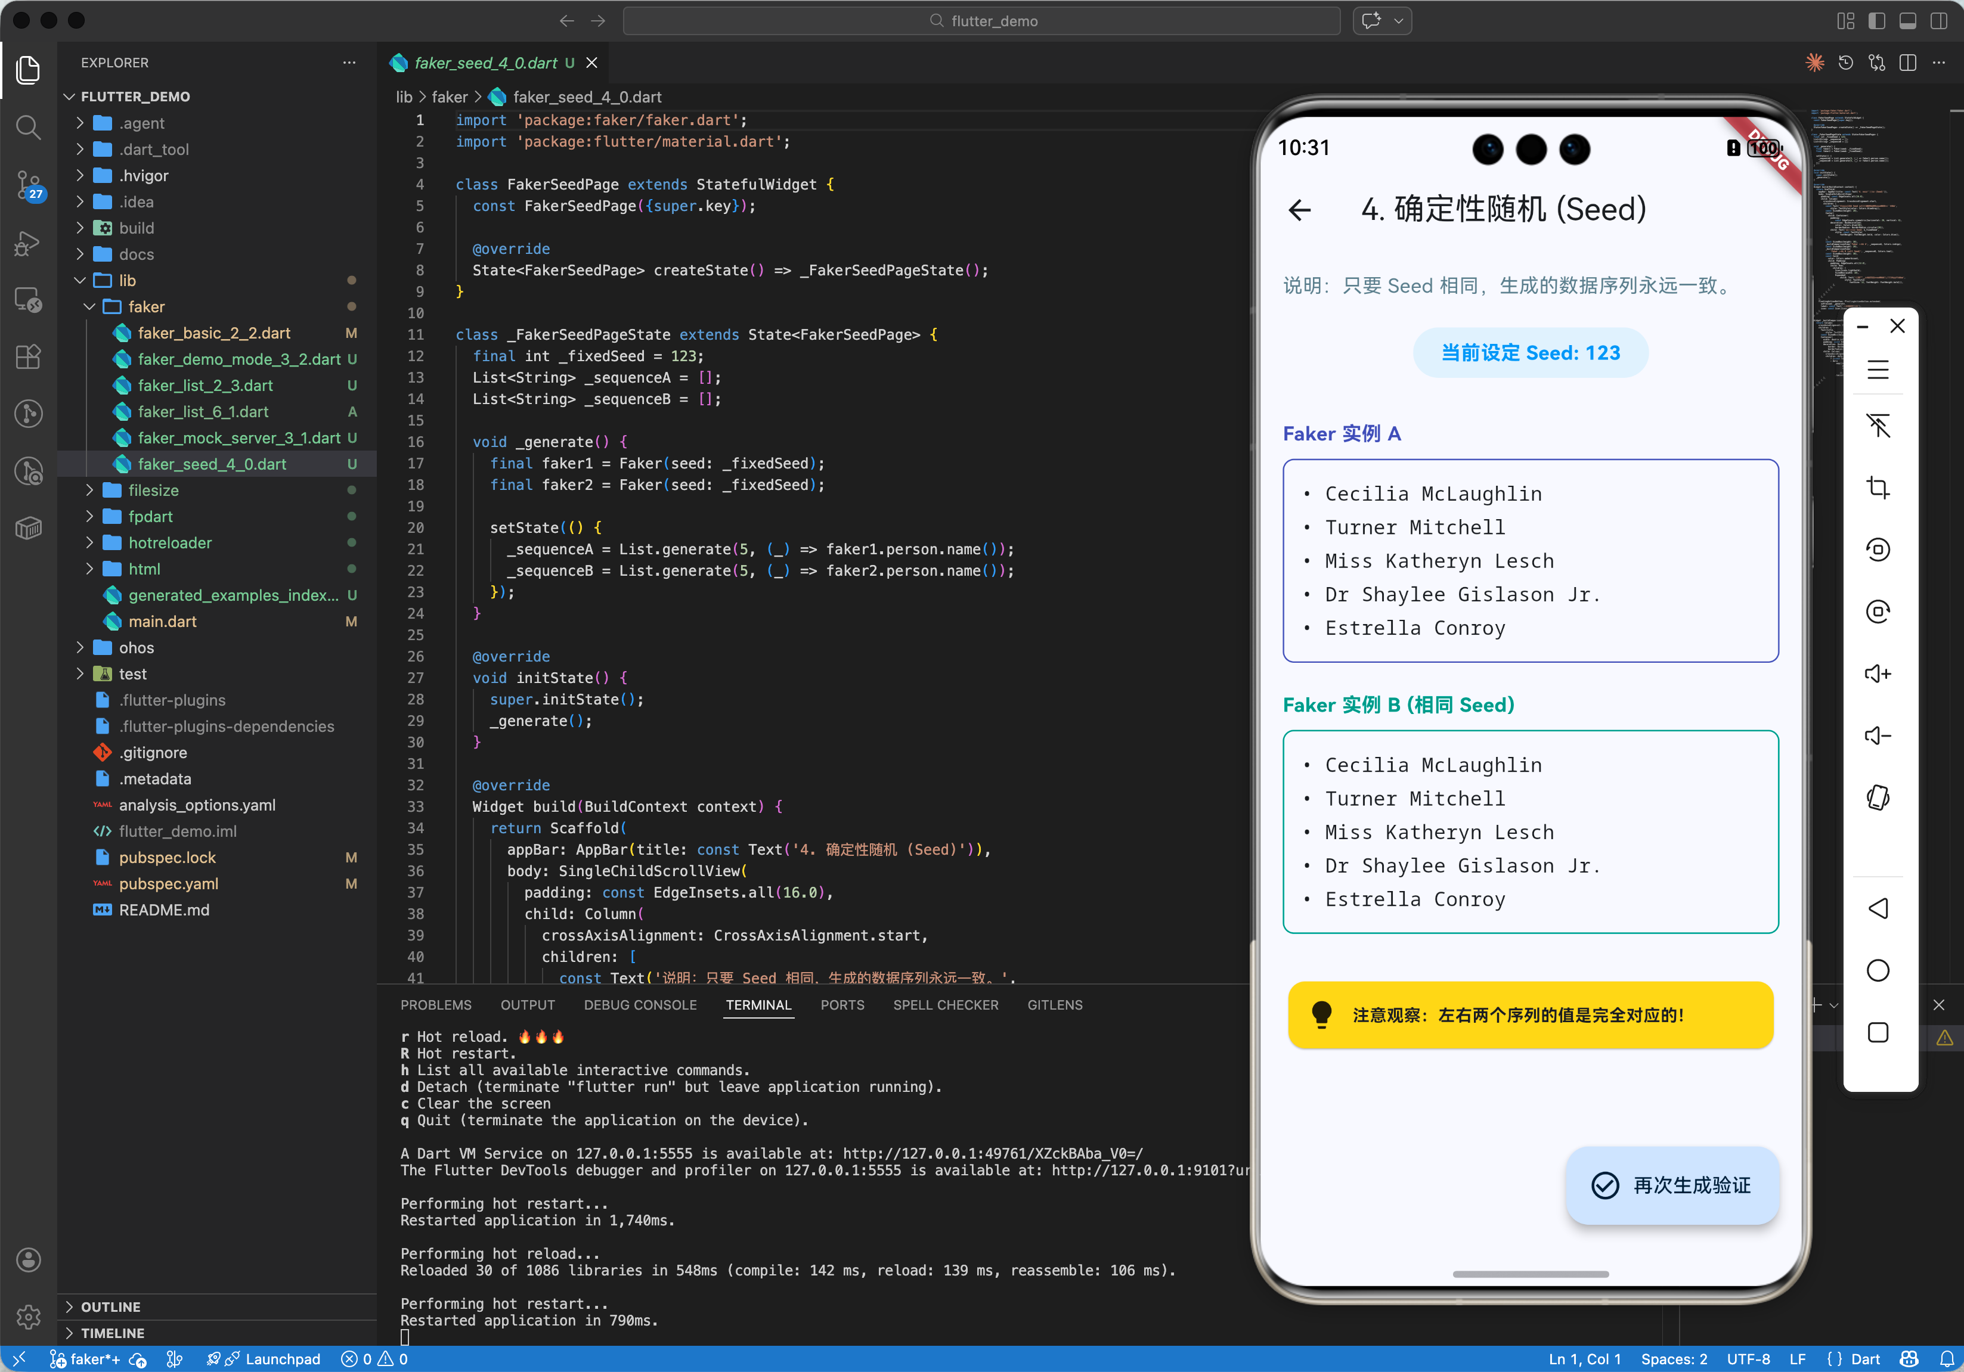Image resolution: width=1964 pixels, height=1372 pixels.
Task: Tap the 再次生成验证 button
Action: [1671, 1185]
